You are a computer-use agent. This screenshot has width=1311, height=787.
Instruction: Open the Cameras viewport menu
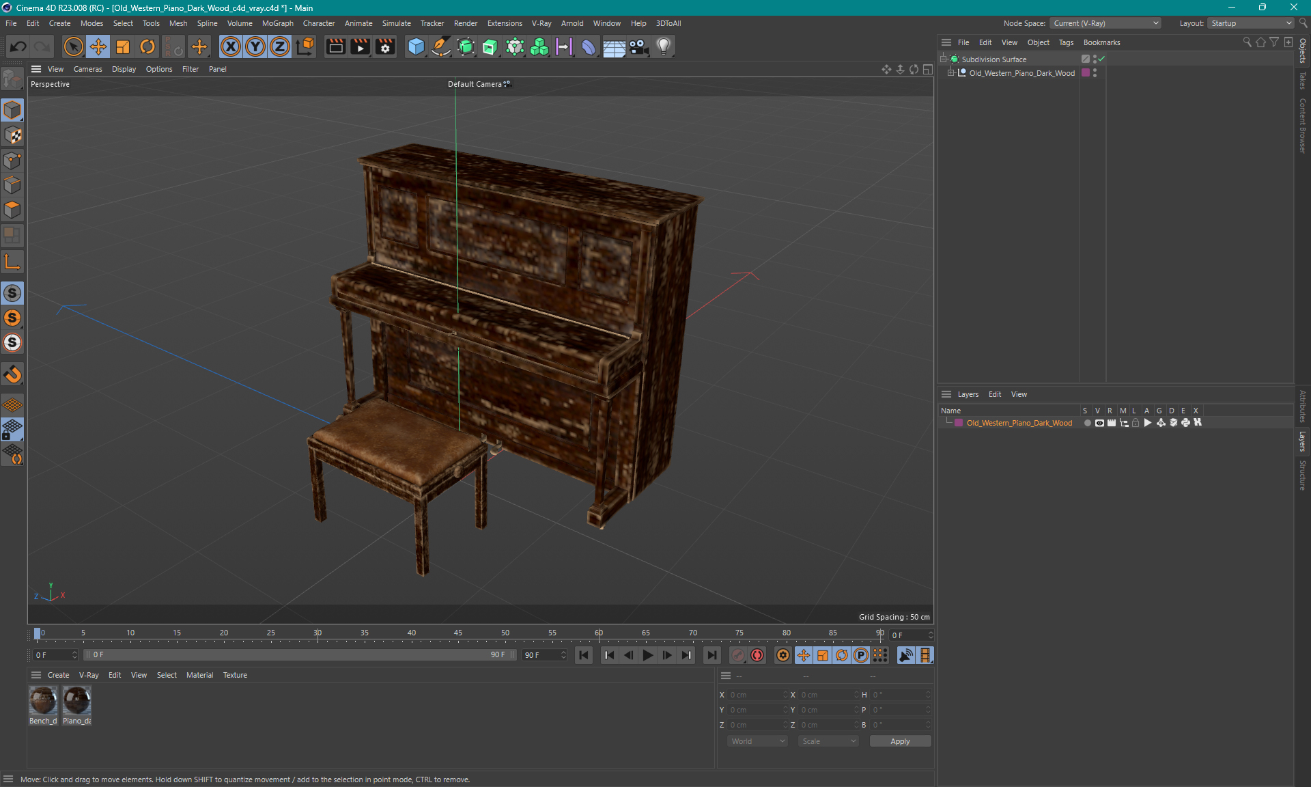point(87,69)
